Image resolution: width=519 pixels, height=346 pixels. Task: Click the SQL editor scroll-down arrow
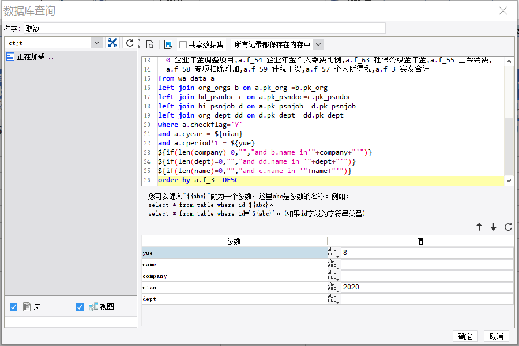tap(509, 180)
